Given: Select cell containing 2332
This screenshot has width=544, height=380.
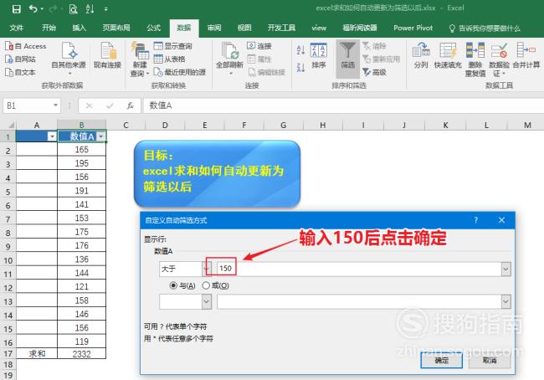Looking at the screenshot, I should [x=81, y=353].
